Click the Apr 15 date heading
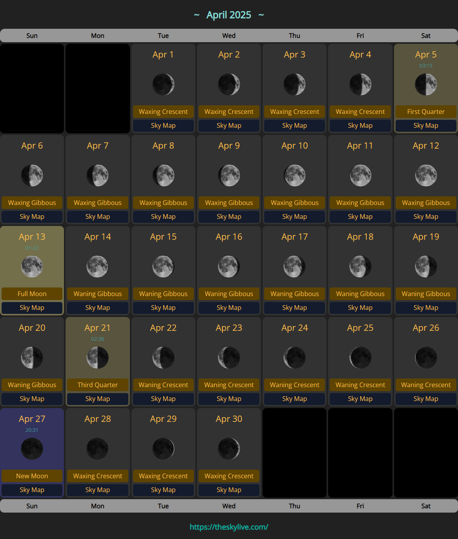 pyautogui.click(x=163, y=237)
